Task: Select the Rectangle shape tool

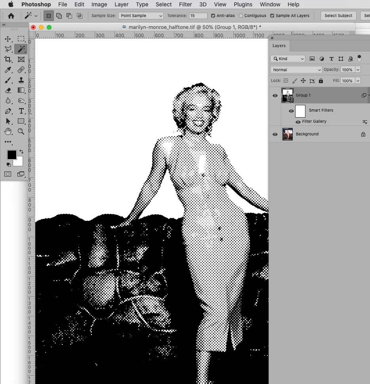Action: click(21, 121)
